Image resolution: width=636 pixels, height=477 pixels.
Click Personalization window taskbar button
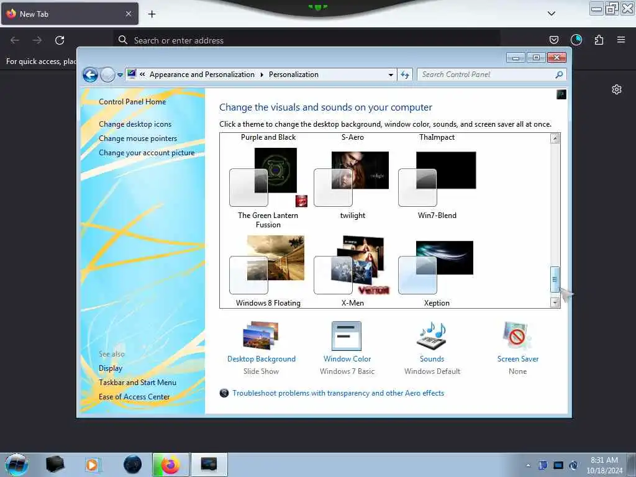[209, 465]
